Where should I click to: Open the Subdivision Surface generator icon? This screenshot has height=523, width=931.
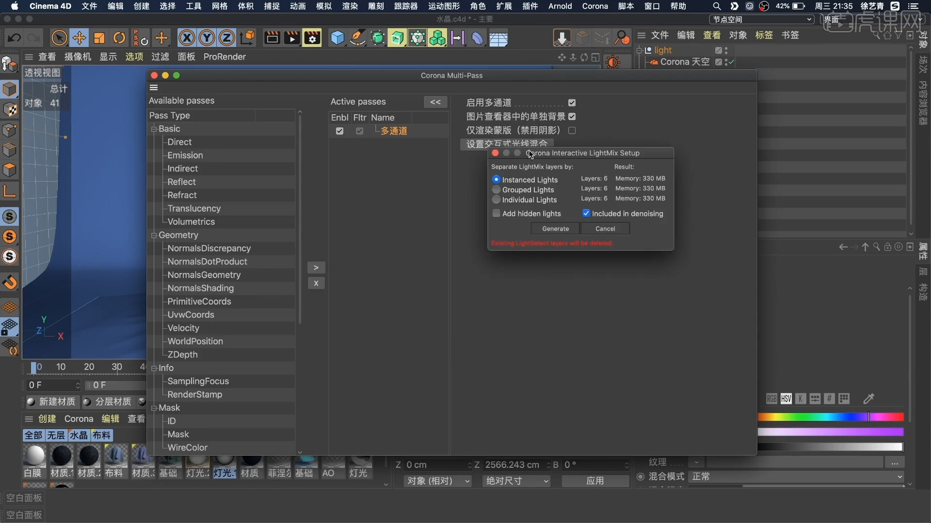[x=377, y=38]
